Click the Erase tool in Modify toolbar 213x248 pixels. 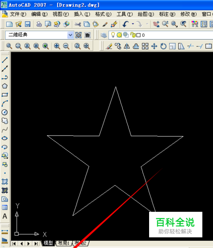pyautogui.click(x=109, y=46)
